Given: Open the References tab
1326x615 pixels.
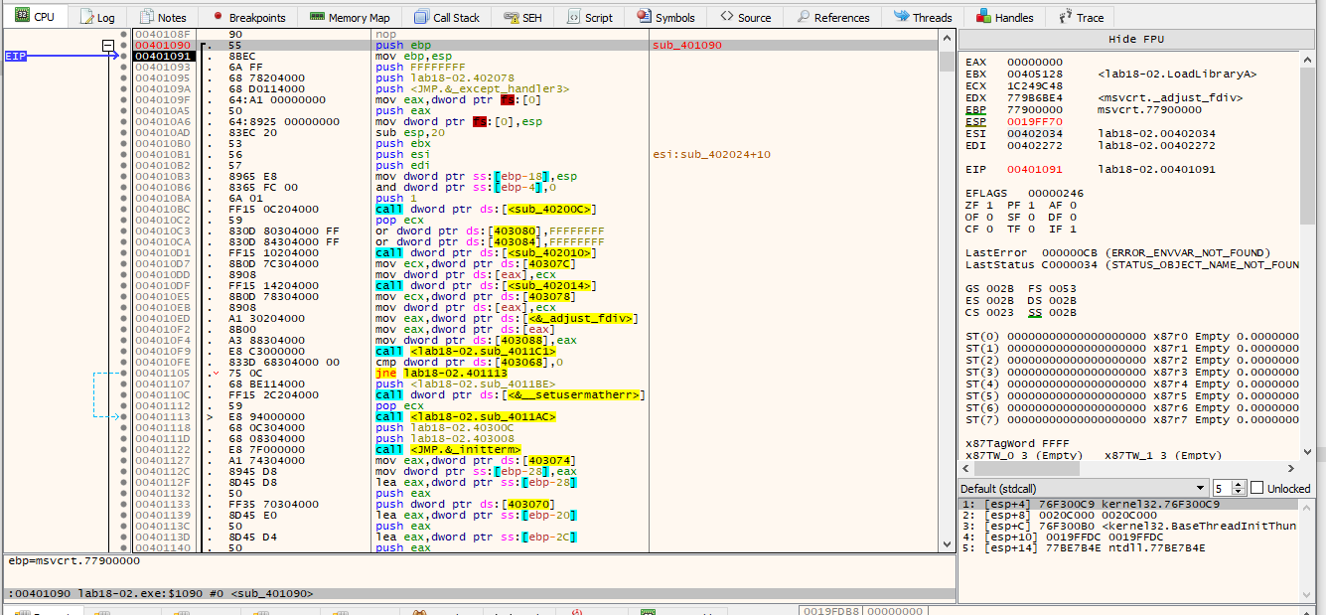Looking at the screenshot, I should pyautogui.click(x=832, y=17).
